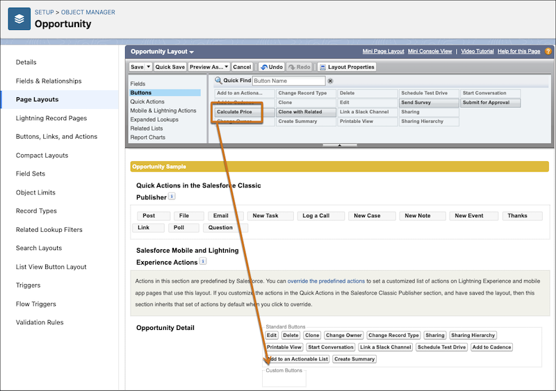
Task: Open info icon beside Publisher heading
Action: (172, 196)
